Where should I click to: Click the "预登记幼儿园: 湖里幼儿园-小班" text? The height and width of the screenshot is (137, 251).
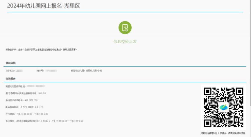click(x=87, y=71)
